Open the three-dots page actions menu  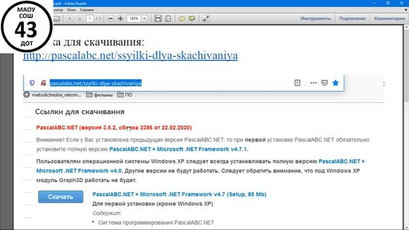pos(313,83)
